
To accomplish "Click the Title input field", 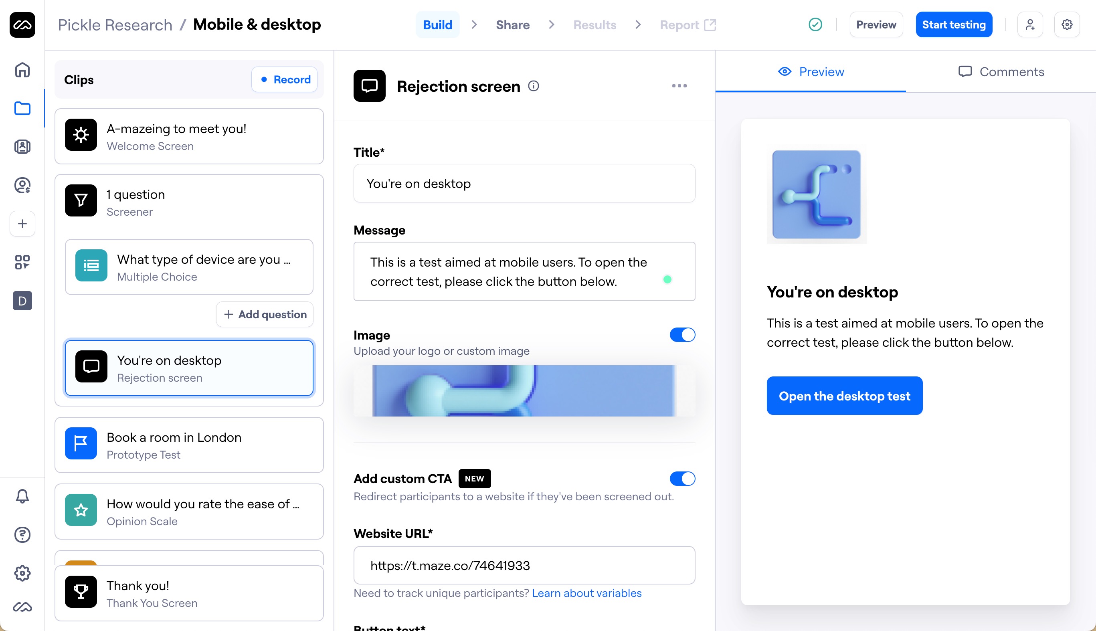I will click(524, 183).
